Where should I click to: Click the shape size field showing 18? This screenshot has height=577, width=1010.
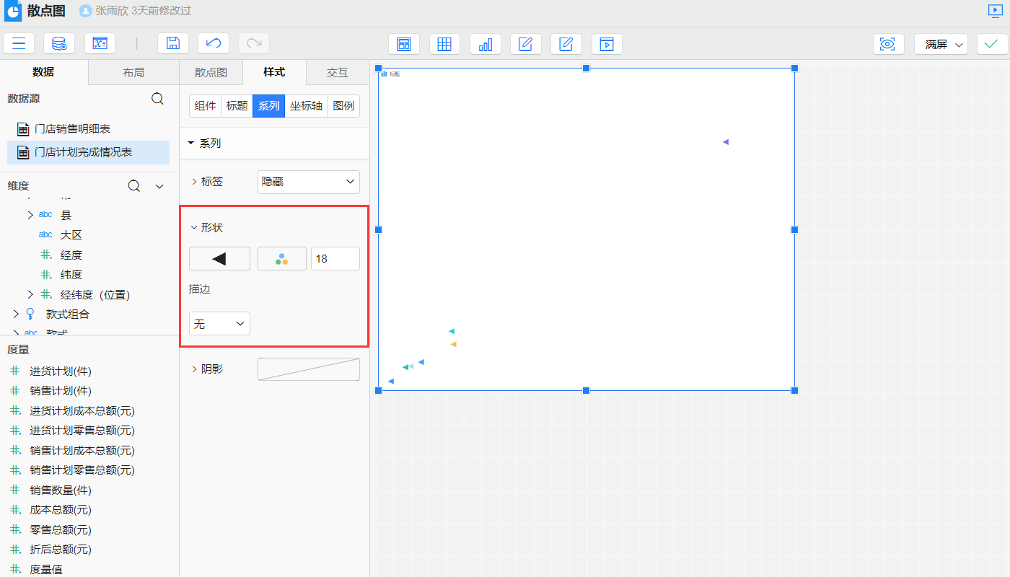tap(335, 259)
